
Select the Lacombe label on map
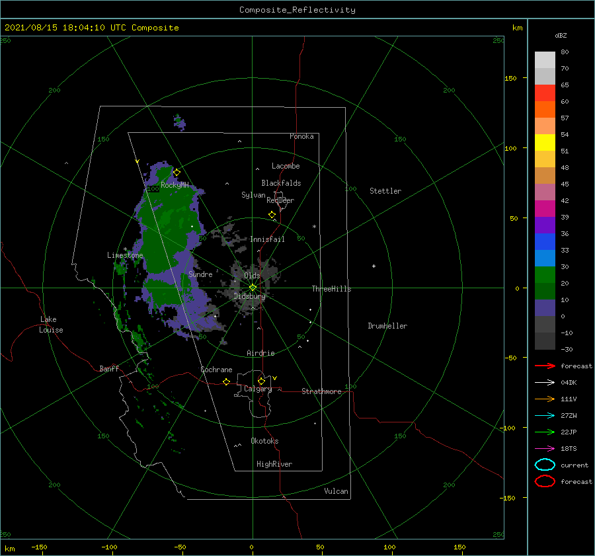coord(286,166)
